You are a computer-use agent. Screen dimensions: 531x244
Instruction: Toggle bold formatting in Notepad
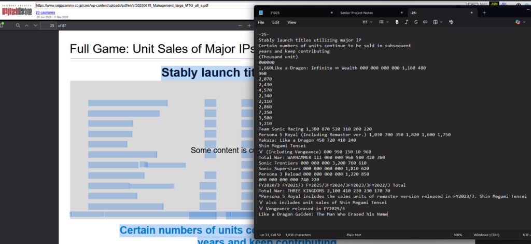coord(397,22)
